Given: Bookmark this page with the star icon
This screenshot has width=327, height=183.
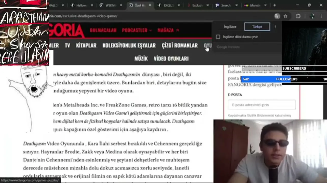Looking at the screenshot, I should tap(285, 16).
